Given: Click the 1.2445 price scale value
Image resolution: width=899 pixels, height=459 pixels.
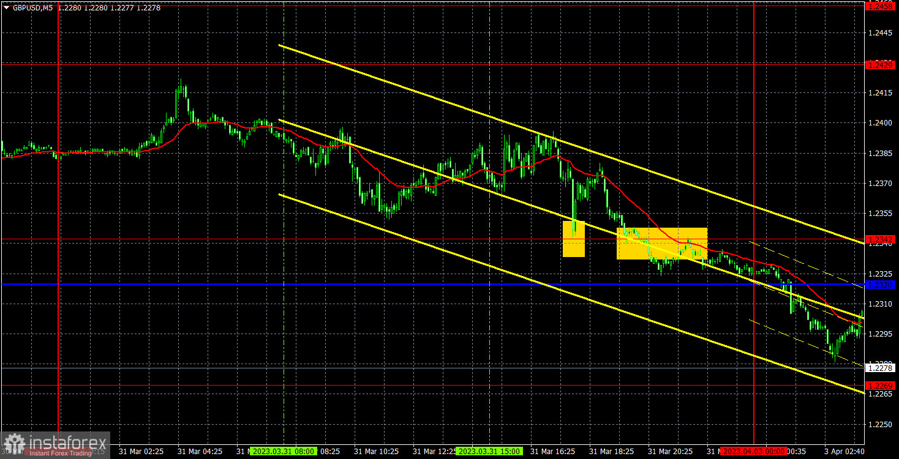Looking at the screenshot, I should coord(881,32).
